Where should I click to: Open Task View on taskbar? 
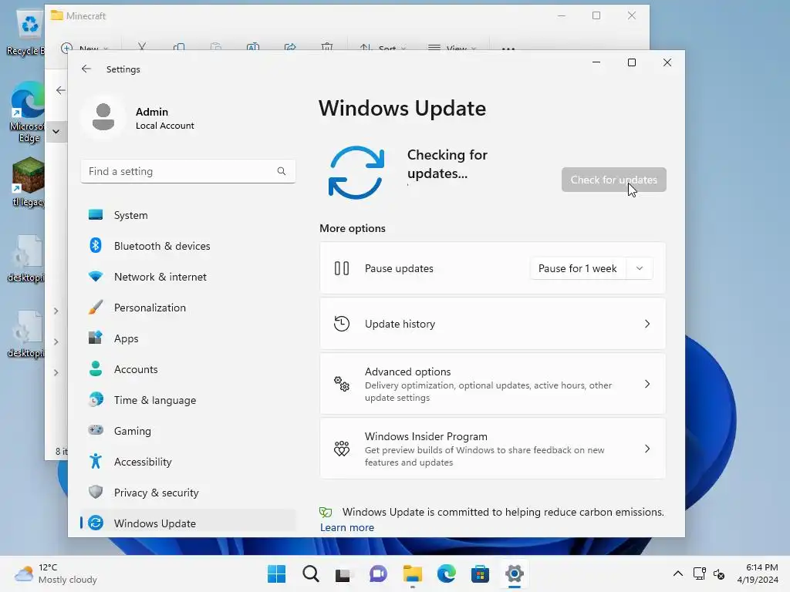[x=344, y=573]
